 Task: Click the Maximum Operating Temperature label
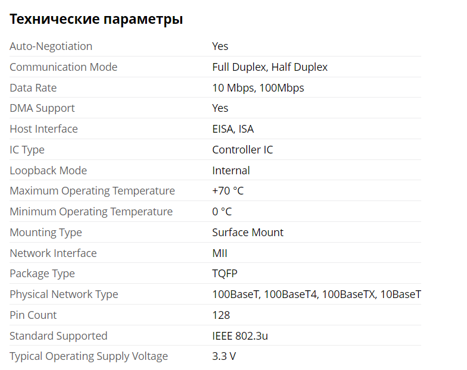coord(92,191)
